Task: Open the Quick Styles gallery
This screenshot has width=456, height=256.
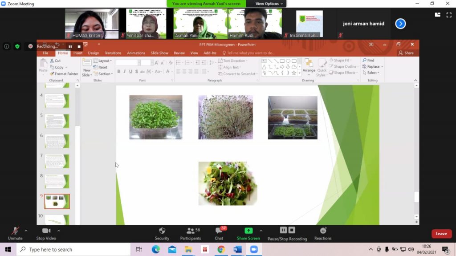Action: (x=322, y=68)
